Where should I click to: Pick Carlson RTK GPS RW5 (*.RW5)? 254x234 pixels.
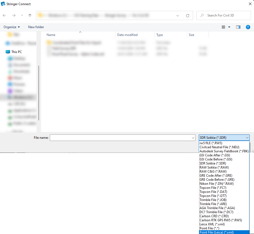(224, 220)
